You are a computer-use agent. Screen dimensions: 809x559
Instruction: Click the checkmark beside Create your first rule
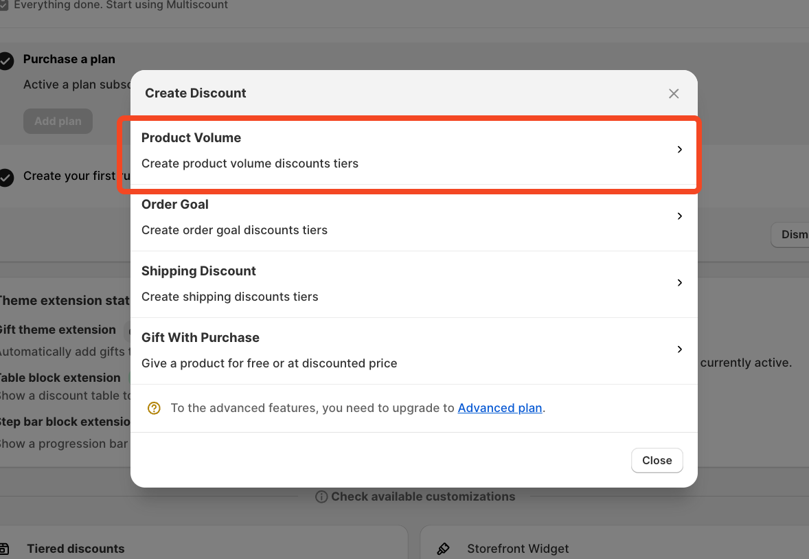(6, 178)
